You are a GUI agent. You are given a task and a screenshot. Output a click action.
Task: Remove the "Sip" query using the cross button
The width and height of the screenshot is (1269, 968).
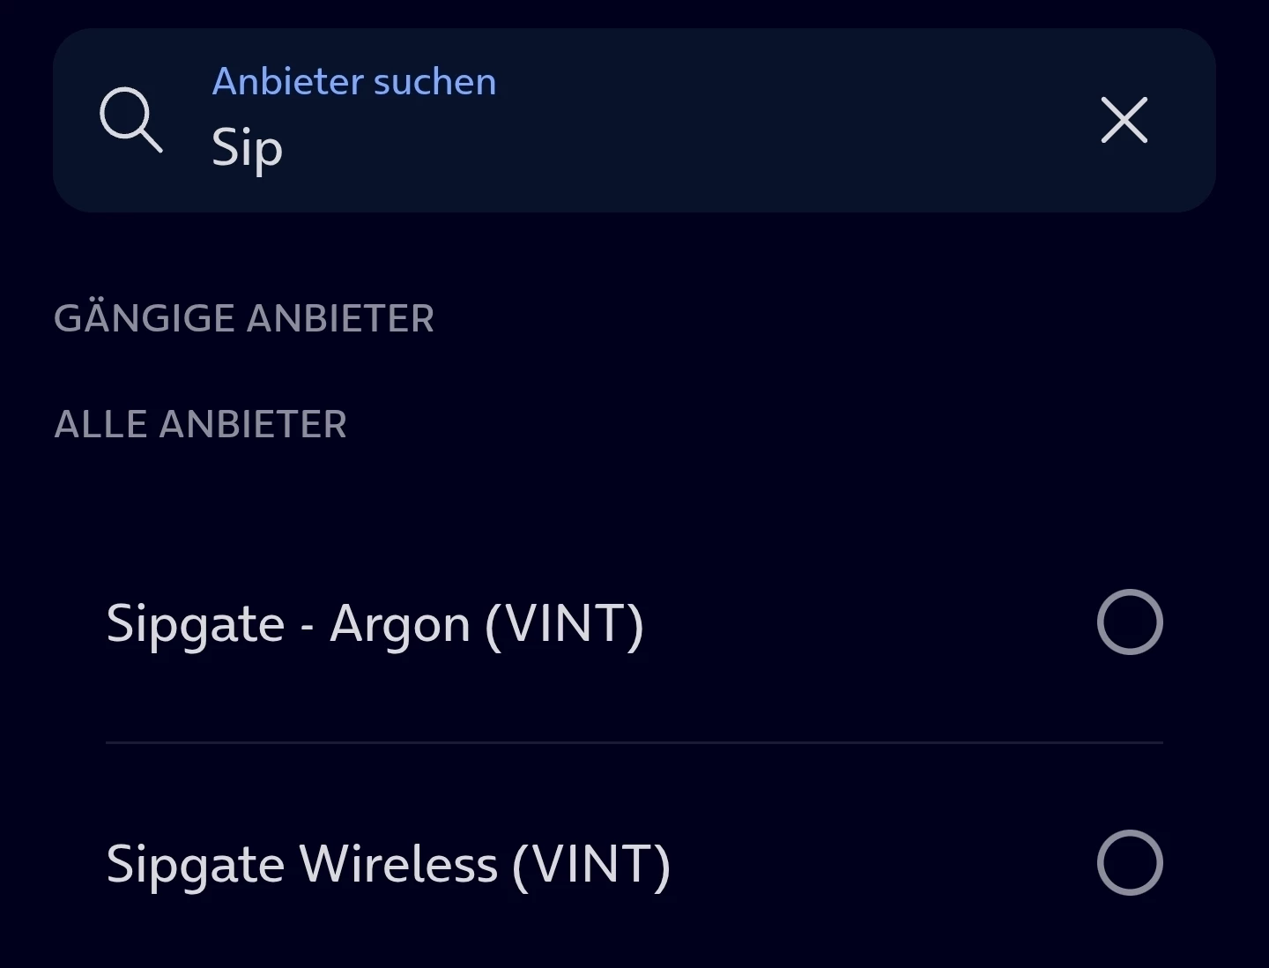[x=1124, y=120]
